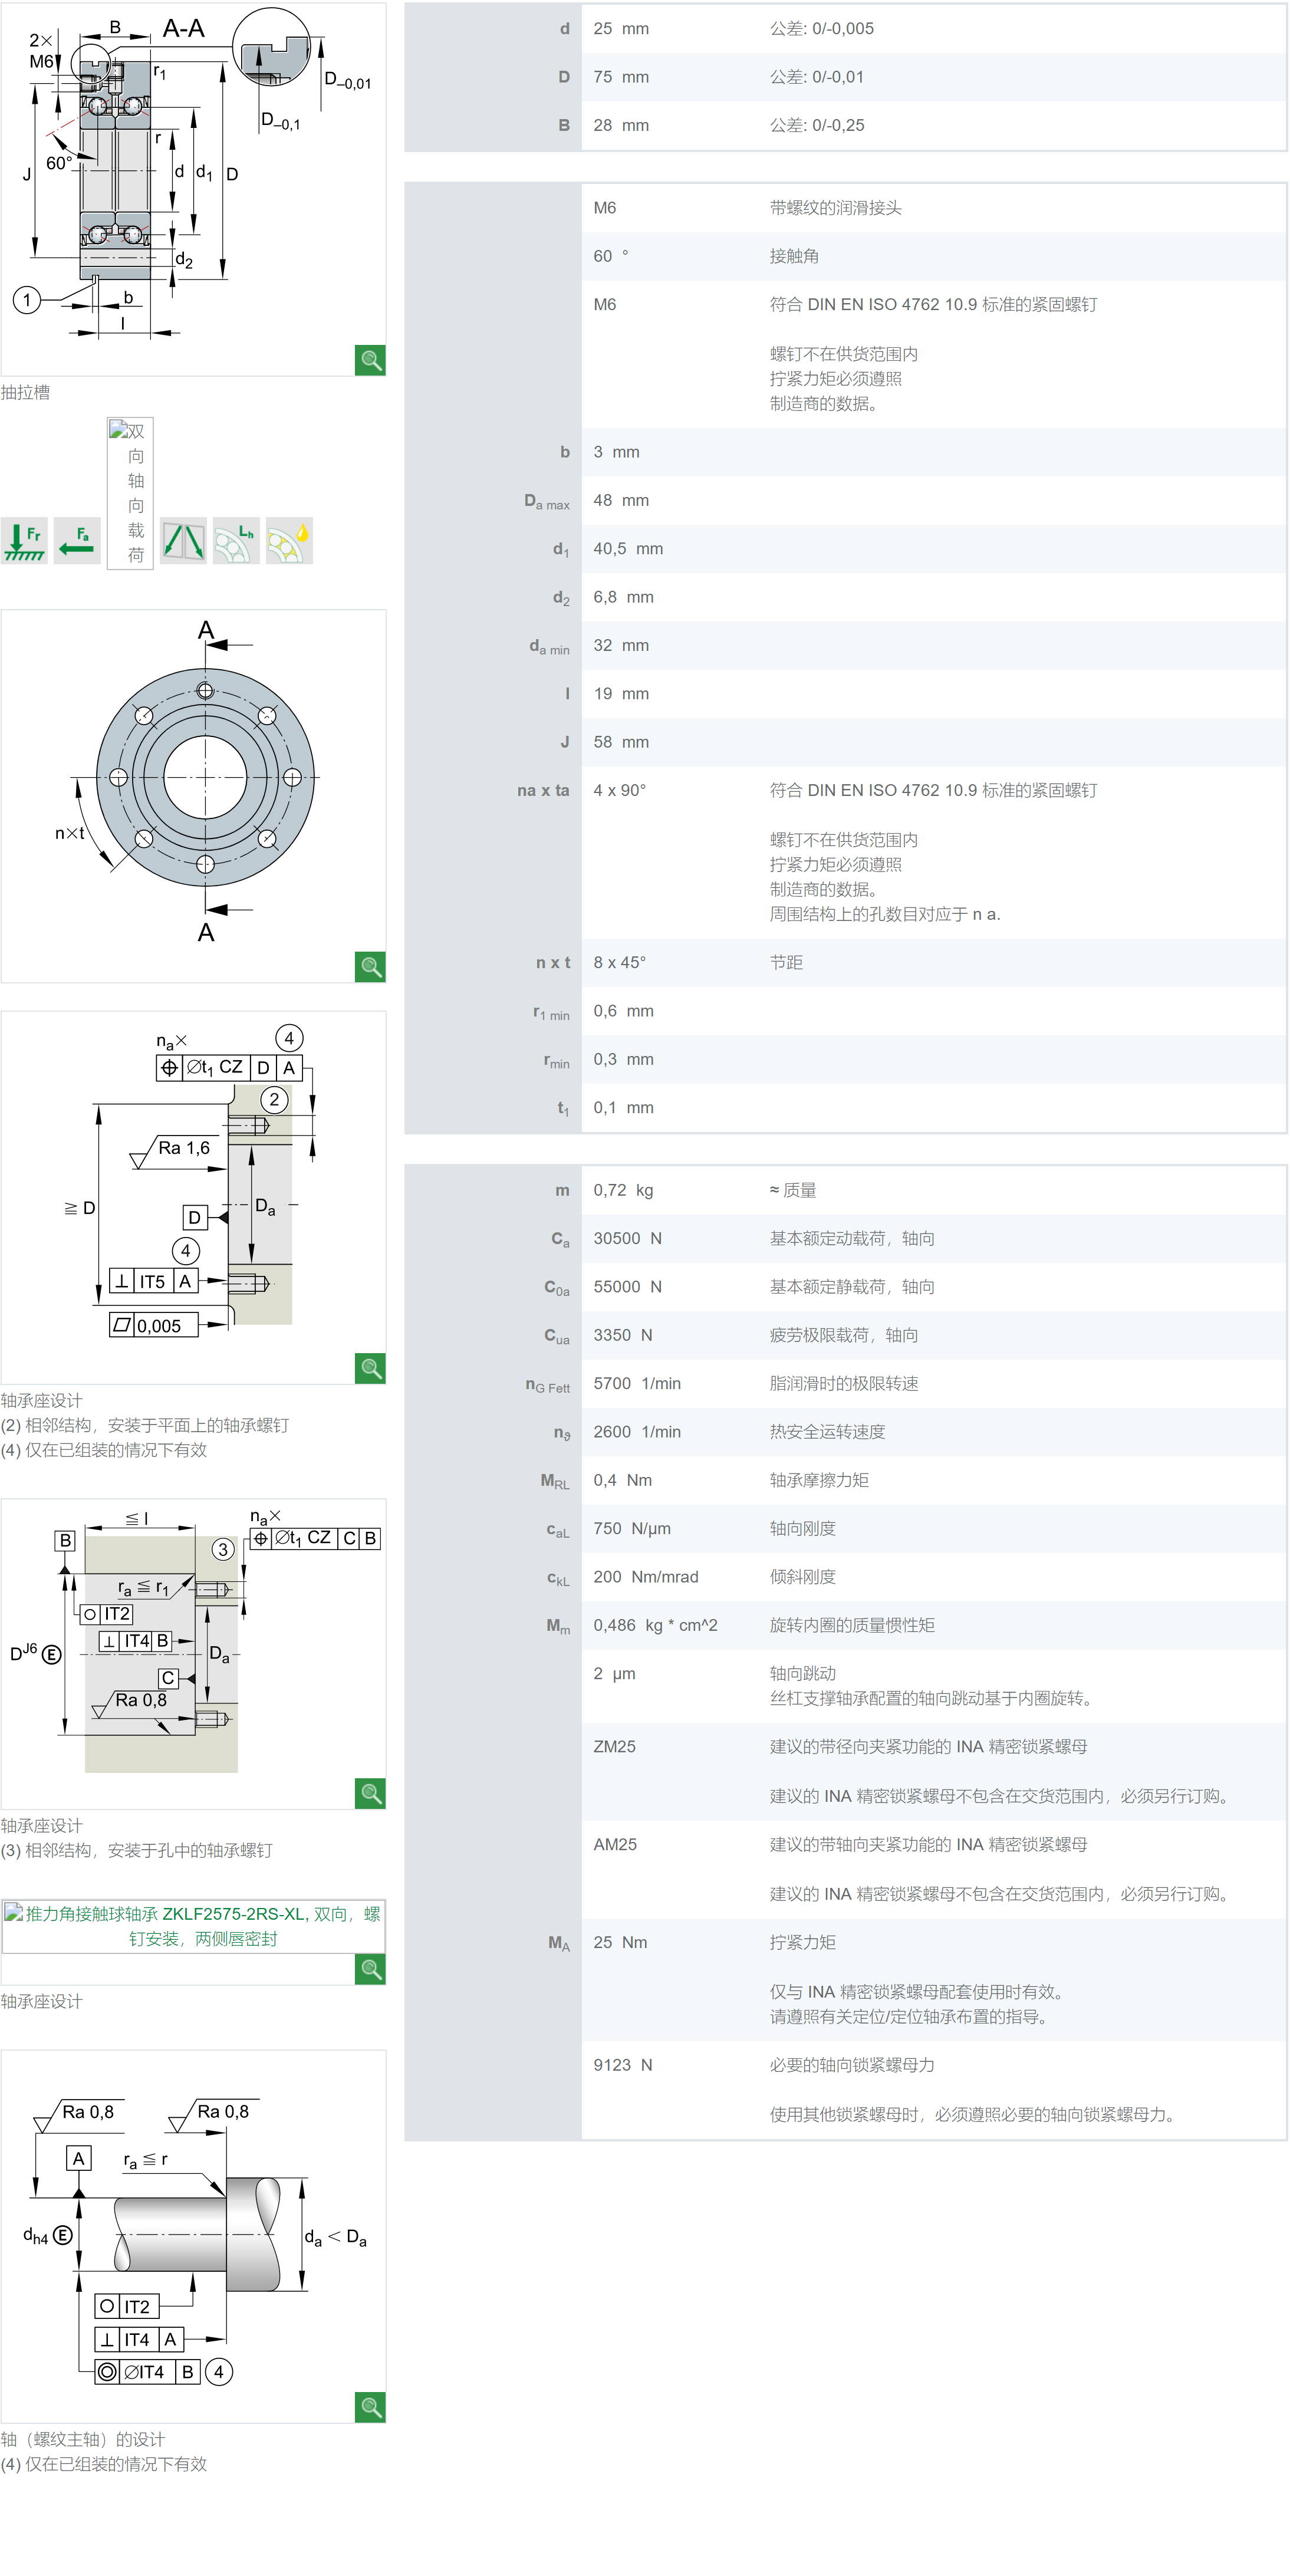Select the 60 ° contact angle value
Image resolution: width=1290 pixels, height=2576 pixels.
611,256
